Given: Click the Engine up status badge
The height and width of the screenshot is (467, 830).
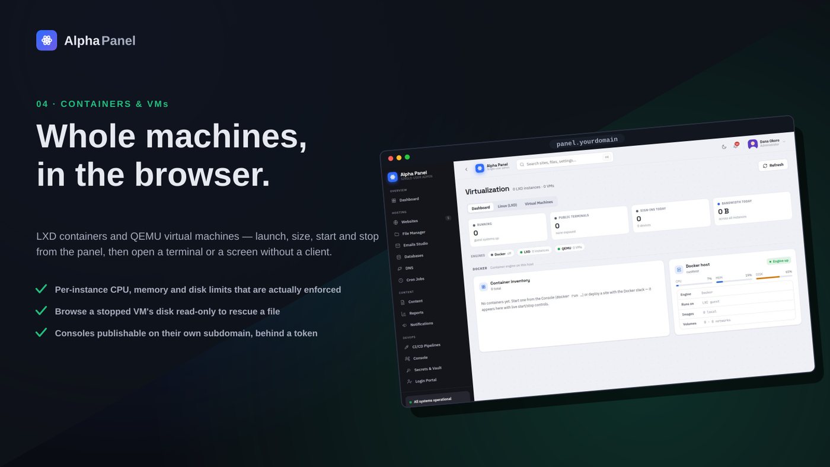Looking at the screenshot, I should (778, 261).
